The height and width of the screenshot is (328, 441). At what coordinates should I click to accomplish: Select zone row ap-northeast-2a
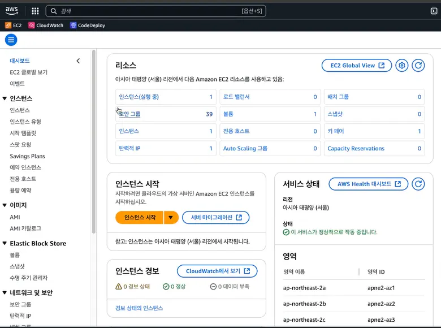(x=354, y=288)
